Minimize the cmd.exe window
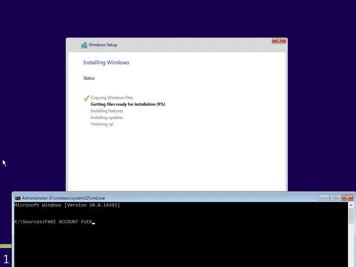Image resolution: width=356 pixels, height=267 pixels. click(x=324, y=198)
